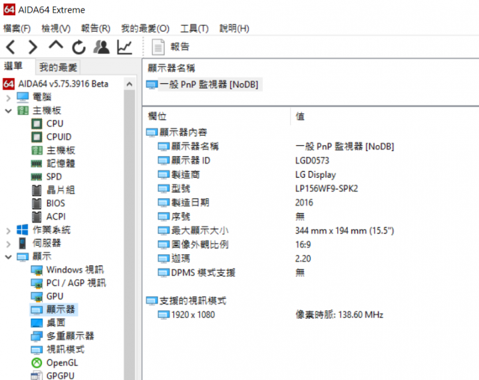This screenshot has height=380, width=479.
Task: Select the 1920 x 1080 video mode row
Action: [186, 315]
